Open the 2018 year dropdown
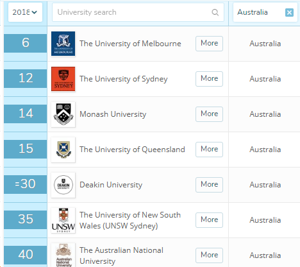This screenshot has width=300, height=267. tap(25, 12)
